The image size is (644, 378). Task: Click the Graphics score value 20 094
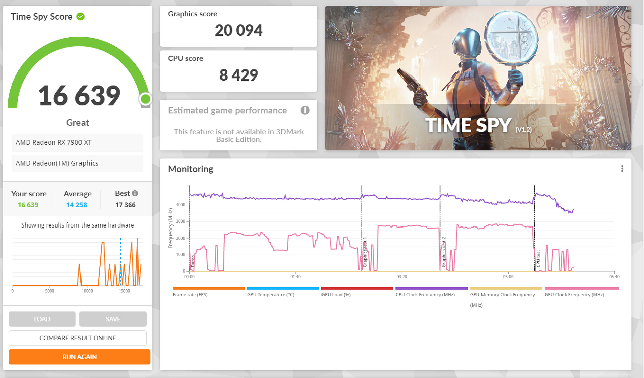coord(238,30)
